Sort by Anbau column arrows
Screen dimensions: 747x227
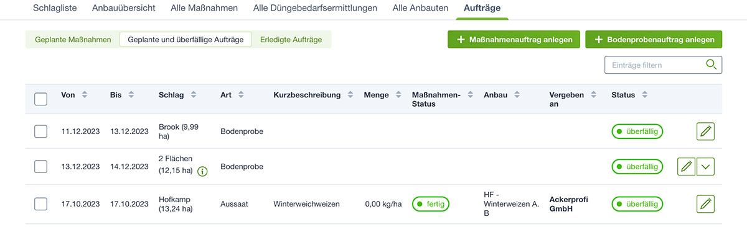(517, 95)
